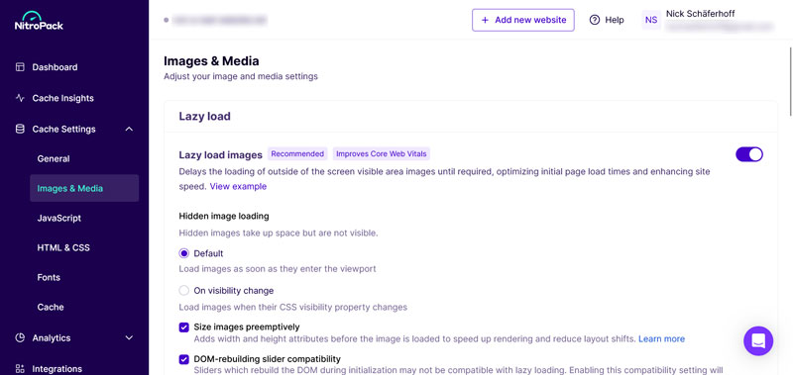This screenshot has height=375, width=793.
Task: Click the Cache Settings database icon
Action: pos(20,129)
